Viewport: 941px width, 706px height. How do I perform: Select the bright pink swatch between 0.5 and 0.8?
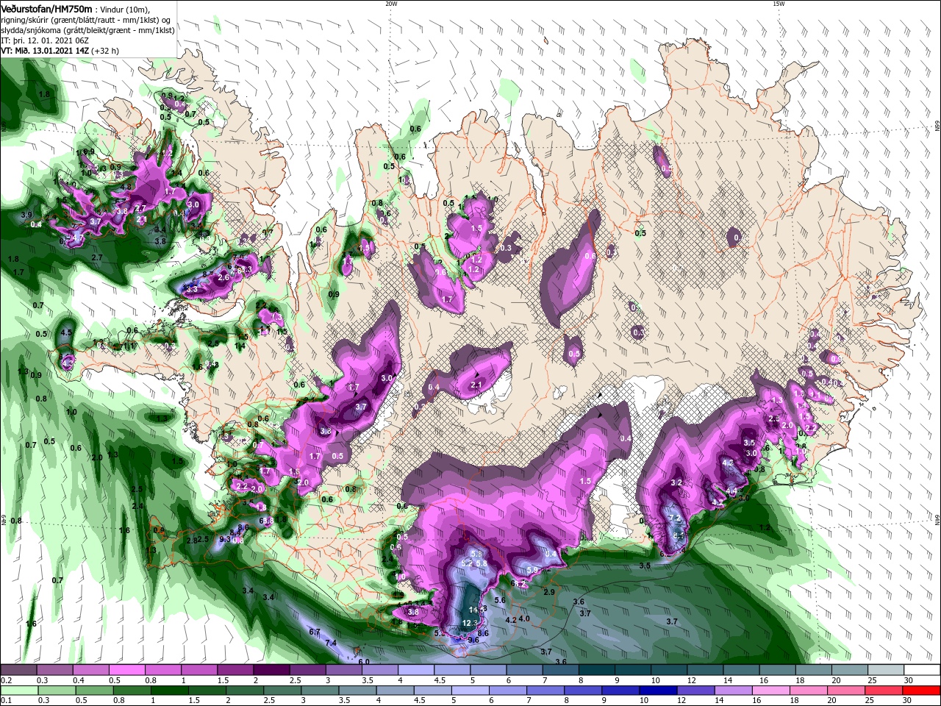coord(127,670)
